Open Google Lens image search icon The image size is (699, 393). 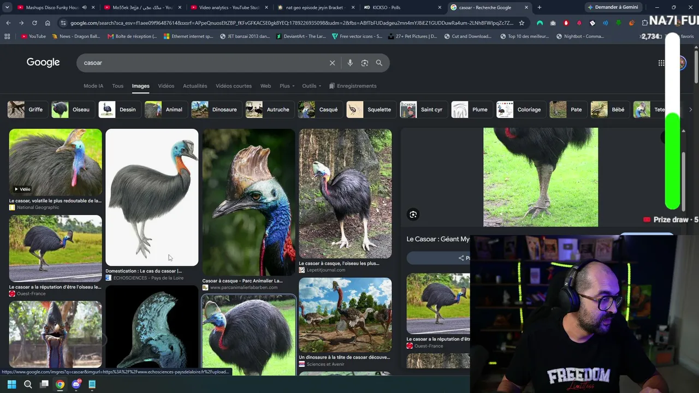coord(365,63)
